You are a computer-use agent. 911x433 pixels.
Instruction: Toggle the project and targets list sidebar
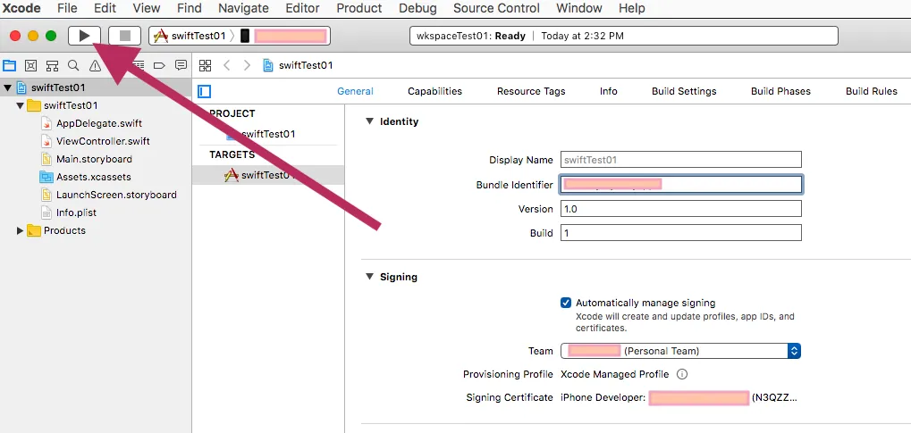[x=204, y=92]
